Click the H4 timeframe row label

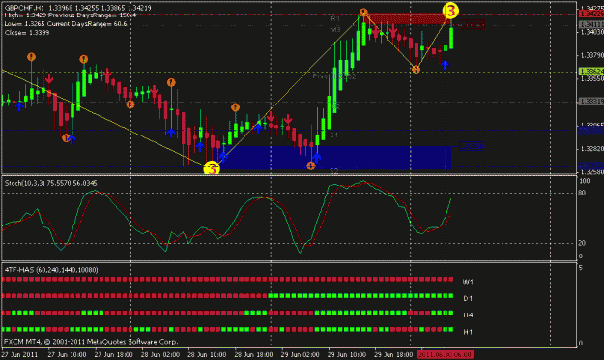pyautogui.click(x=468, y=315)
